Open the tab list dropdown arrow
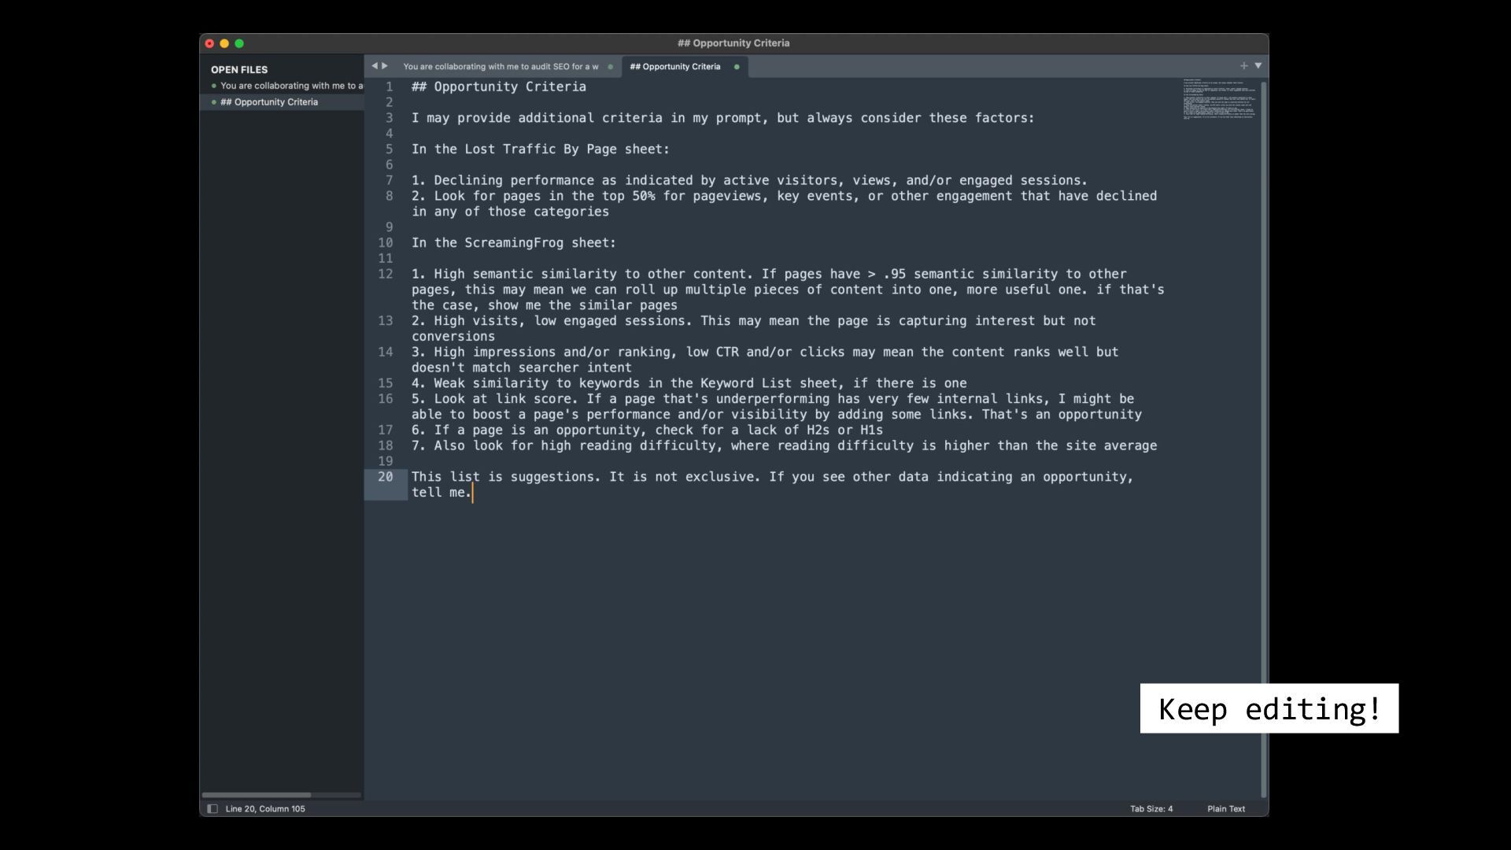This screenshot has height=850, width=1511. tap(1258, 66)
